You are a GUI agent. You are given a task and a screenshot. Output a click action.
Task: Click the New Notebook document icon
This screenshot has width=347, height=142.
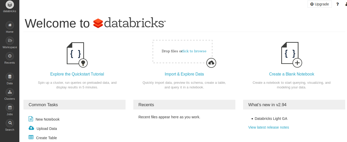[x=31, y=119]
